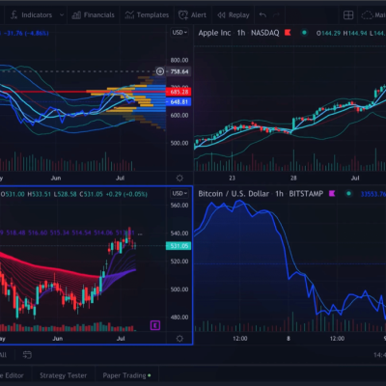Click Bitcoin chart green market status dot

click(x=348, y=193)
